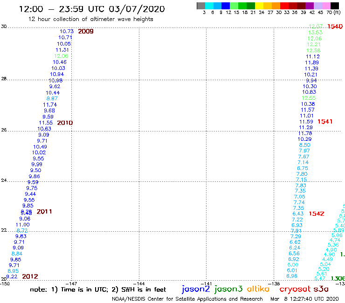Click the green 1306 time marker
The image size is (345, 303).
(338, 279)
